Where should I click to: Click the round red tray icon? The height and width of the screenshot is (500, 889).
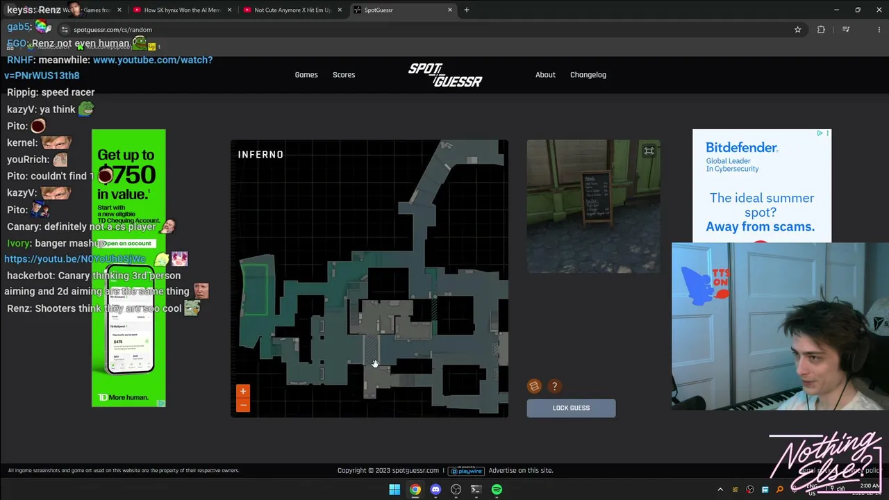750,490
